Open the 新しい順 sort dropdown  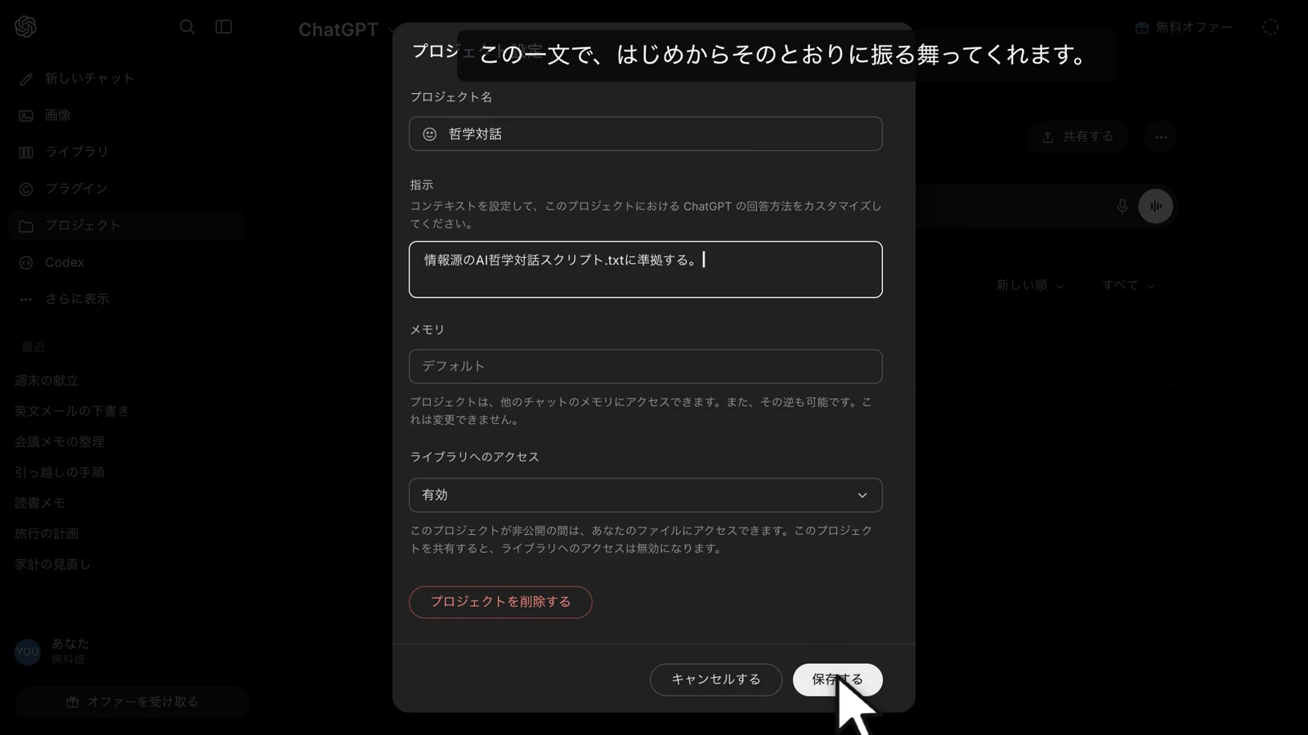(x=1030, y=285)
